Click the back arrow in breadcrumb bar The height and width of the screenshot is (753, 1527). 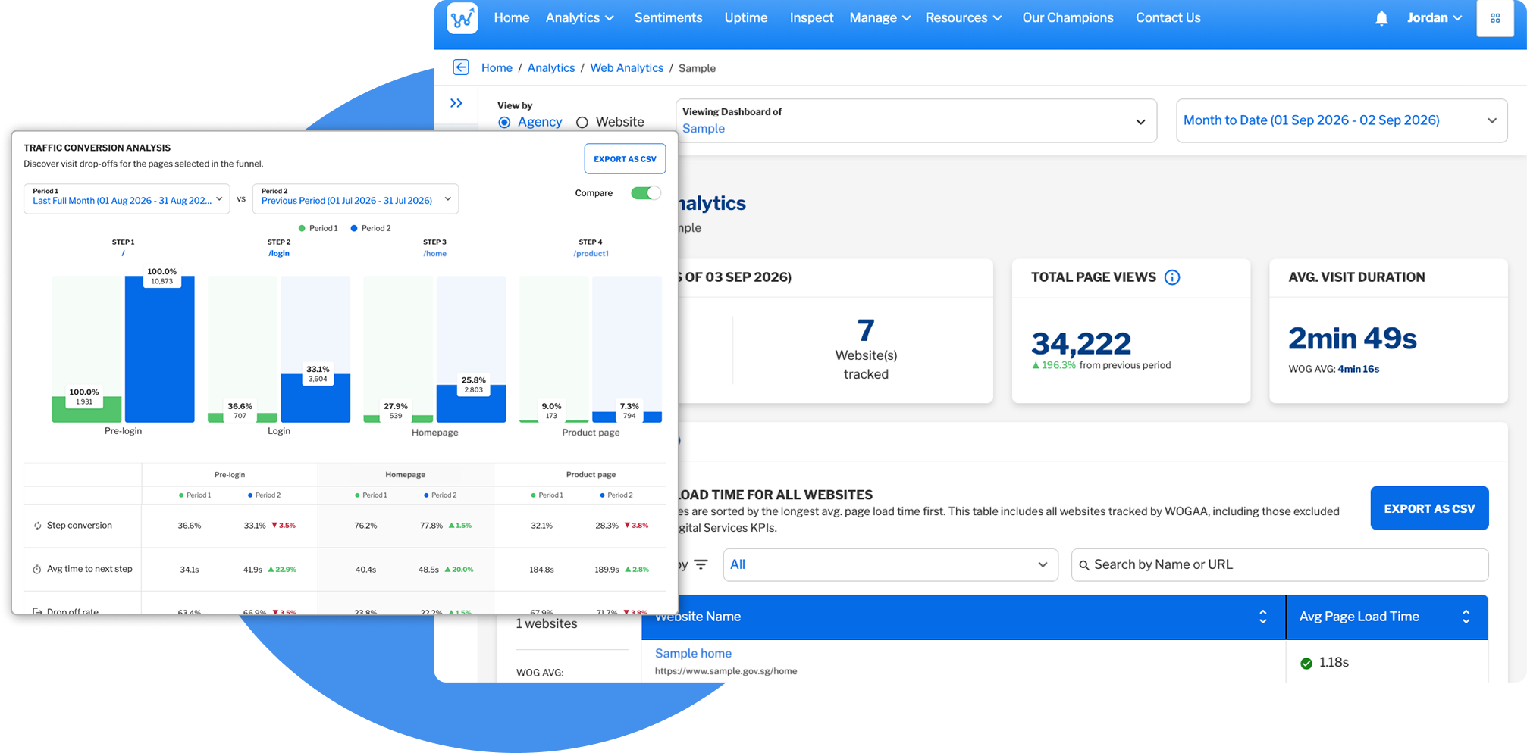(461, 67)
